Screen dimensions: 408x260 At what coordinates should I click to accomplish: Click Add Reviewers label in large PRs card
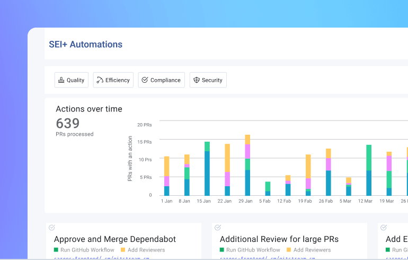(x=312, y=250)
